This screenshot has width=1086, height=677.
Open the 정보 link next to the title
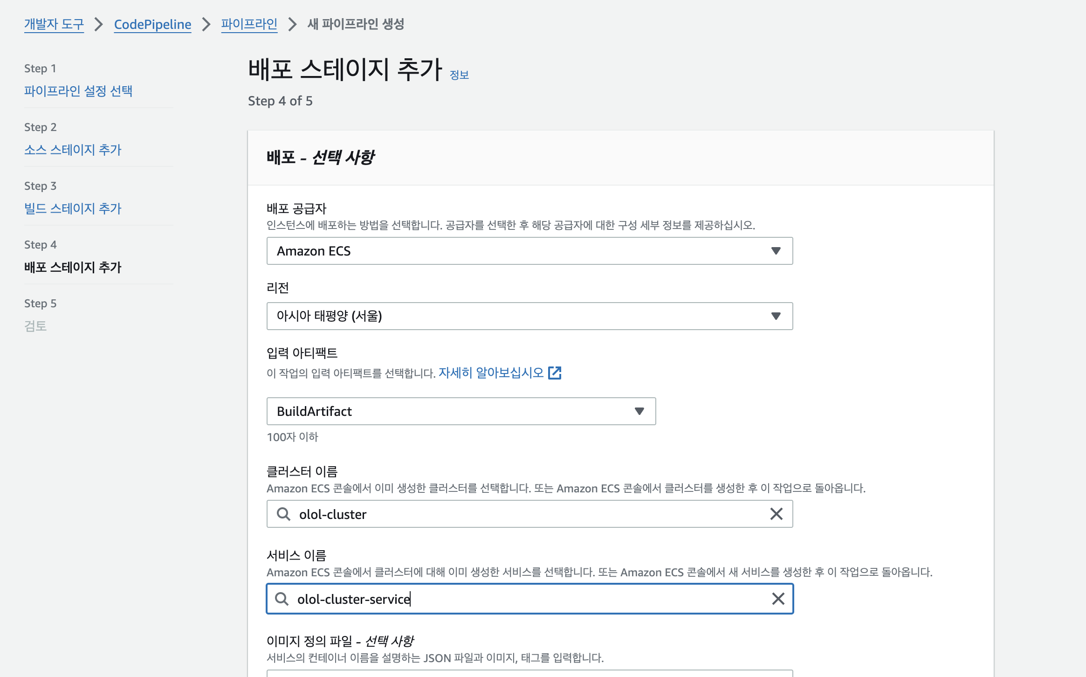[x=459, y=75]
